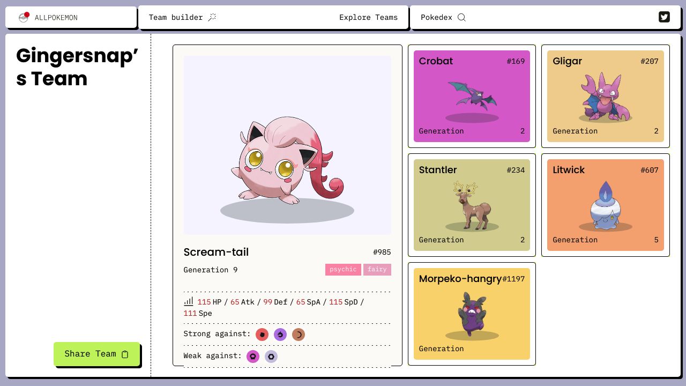Viewport: 686px width, 386px height.
Task: Click the brown dark type icon
Action: [x=299, y=335]
